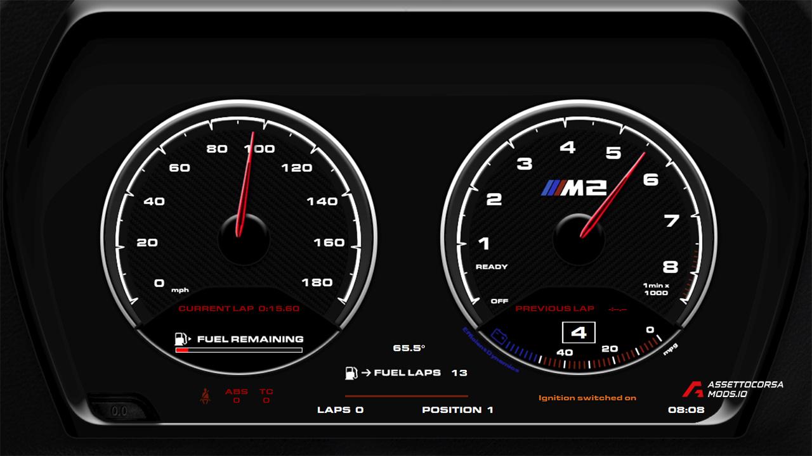Click the tachometer needle hub
Image resolution: width=812 pixels, height=456 pixels.
[x=579, y=239]
